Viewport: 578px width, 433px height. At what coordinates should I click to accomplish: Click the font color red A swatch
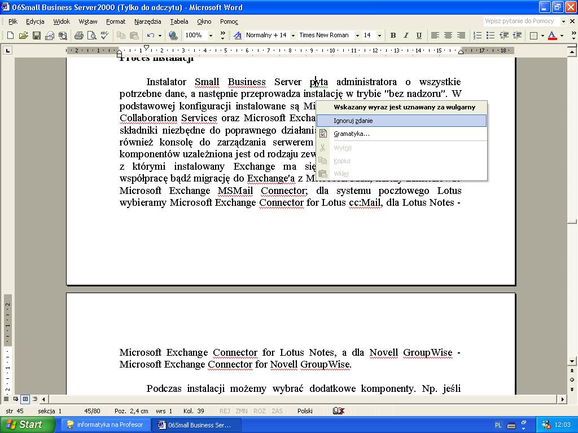[552, 36]
